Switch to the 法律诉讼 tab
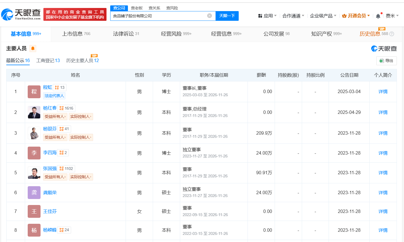Screen dimensions: 404x242 pos(126,34)
